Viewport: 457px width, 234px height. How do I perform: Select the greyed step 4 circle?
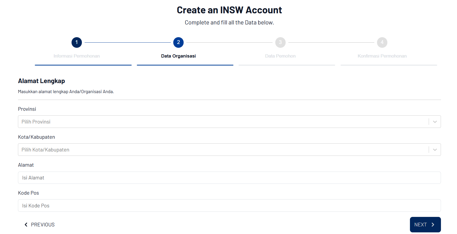(x=382, y=42)
